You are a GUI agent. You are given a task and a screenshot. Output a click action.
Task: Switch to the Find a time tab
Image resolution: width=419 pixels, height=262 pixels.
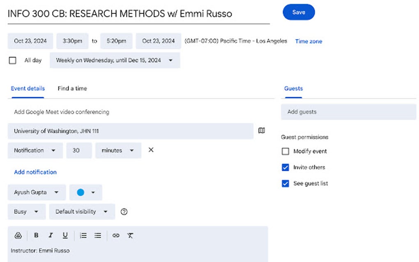pyautogui.click(x=72, y=88)
